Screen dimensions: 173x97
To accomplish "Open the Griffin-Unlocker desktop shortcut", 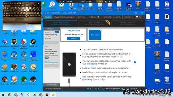I will (5, 80).
